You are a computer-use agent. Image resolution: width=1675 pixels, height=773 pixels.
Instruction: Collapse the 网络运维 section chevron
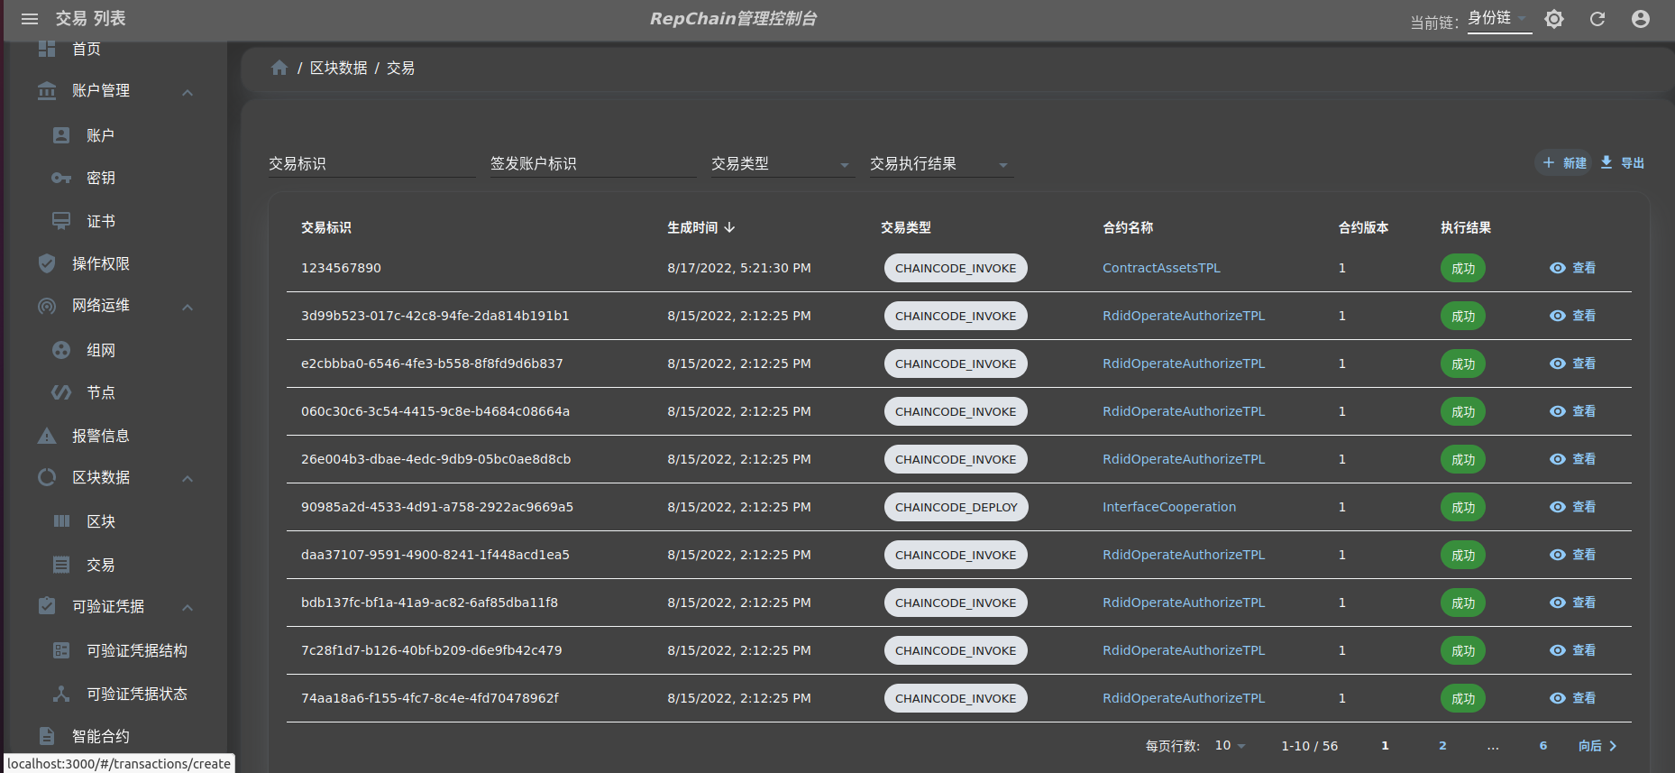point(188,307)
